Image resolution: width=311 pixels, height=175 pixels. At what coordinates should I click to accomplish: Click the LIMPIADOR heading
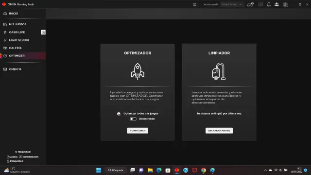219,53
